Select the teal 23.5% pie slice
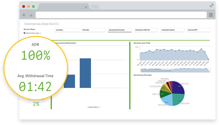Viewport: 219px width, 125px height. pyautogui.click(x=178, y=100)
